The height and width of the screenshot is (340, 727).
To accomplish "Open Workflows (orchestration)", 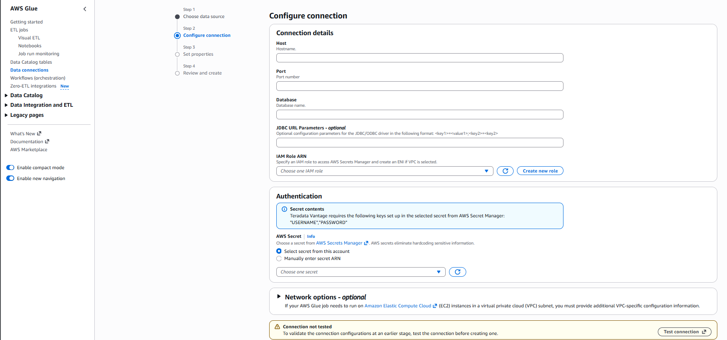I will pos(38,78).
